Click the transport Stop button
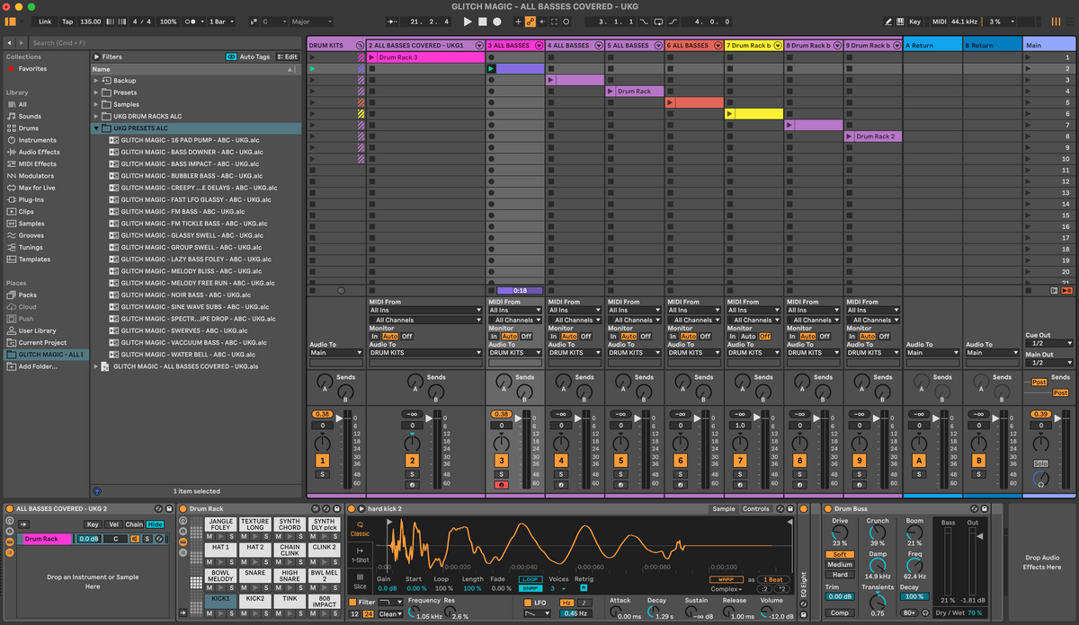This screenshot has width=1079, height=625. coord(483,22)
